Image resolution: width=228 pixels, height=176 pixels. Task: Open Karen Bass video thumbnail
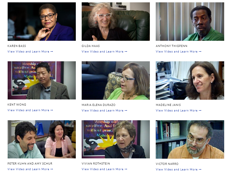click(x=42, y=21)
